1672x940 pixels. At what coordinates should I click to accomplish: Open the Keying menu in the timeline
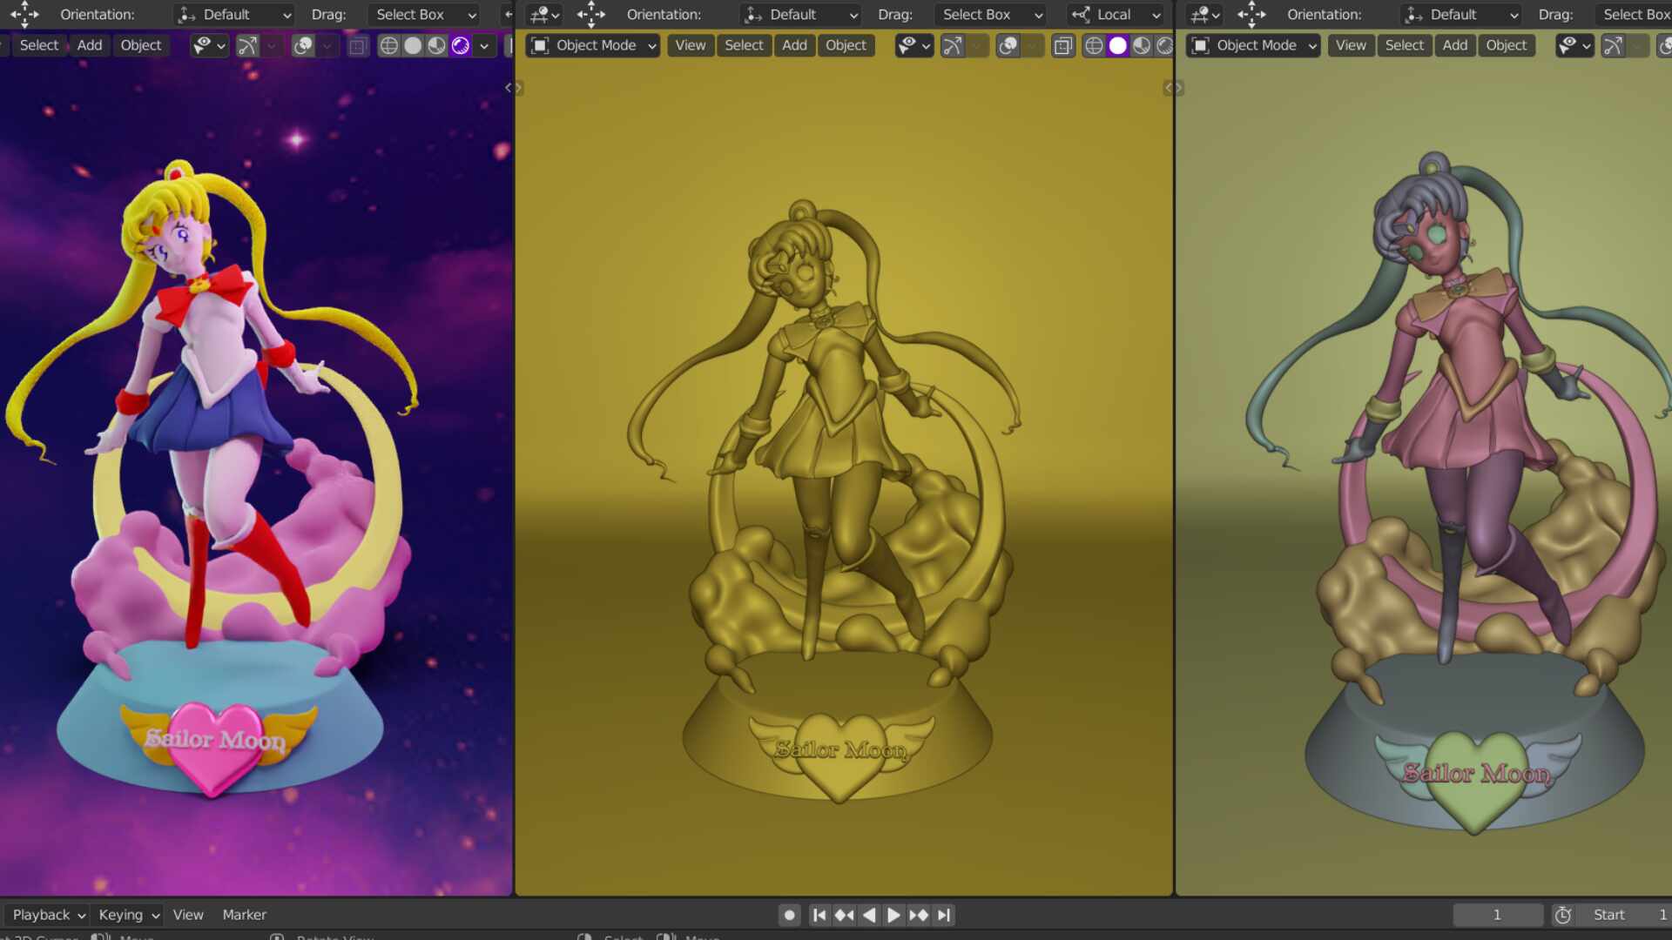pos(129,915)
